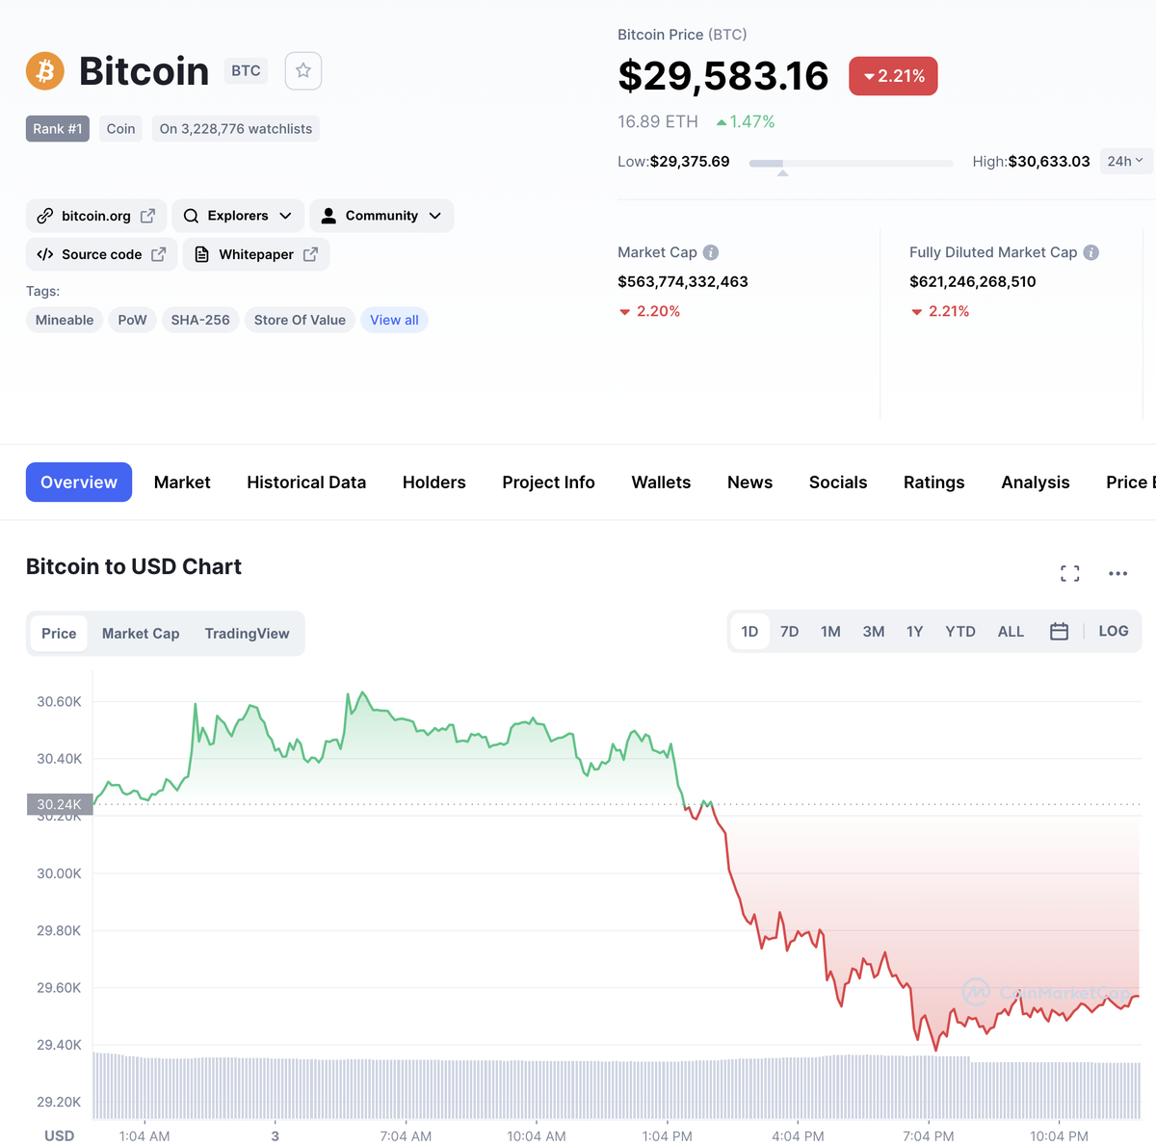Open Source code external link

pos(101,254)
